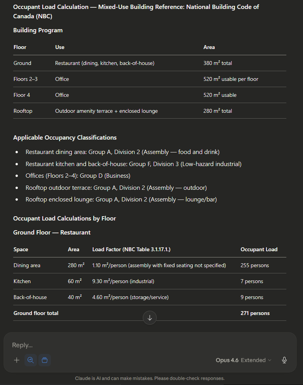Click "Applicable Occupancy Classifications" heading
This screenshot has height=385, width=303.
65,138
